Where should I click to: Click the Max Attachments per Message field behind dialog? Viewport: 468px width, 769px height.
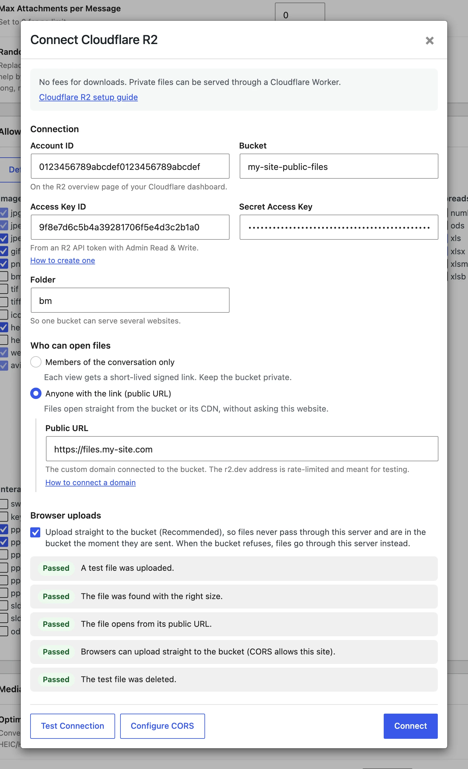pos(300,12)
